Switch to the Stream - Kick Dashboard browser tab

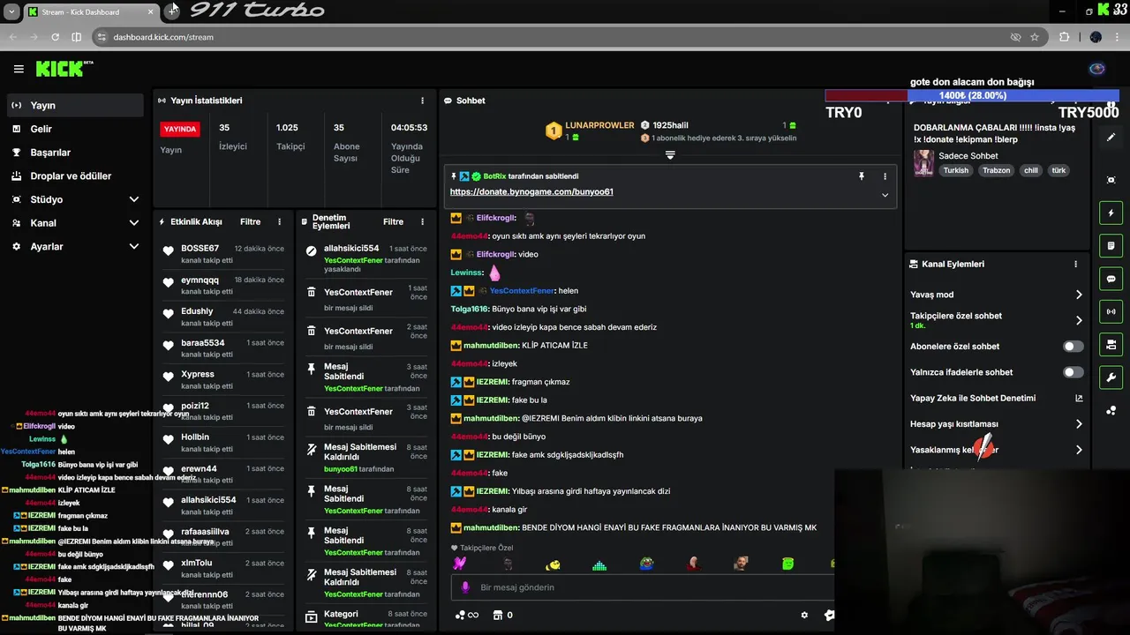(92, 11)
